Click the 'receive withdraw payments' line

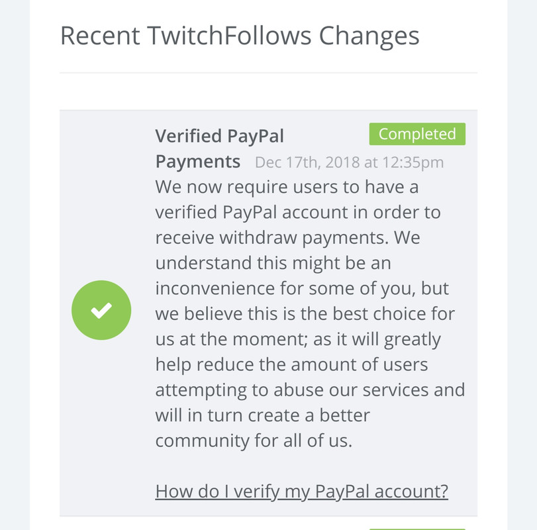(x=287, y=237)
